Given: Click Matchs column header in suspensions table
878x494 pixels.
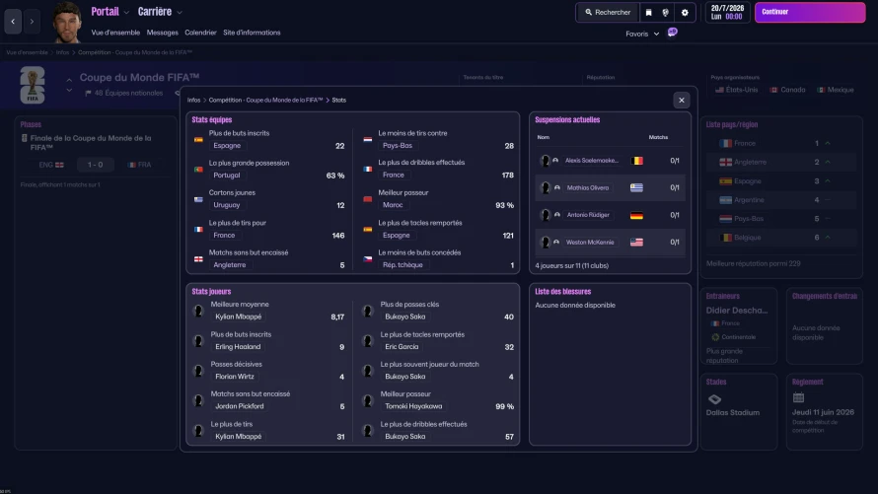Looking at the screenshot, I should [659, 137].
